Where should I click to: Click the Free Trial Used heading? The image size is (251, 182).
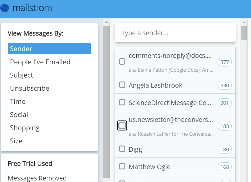[30, 164]
